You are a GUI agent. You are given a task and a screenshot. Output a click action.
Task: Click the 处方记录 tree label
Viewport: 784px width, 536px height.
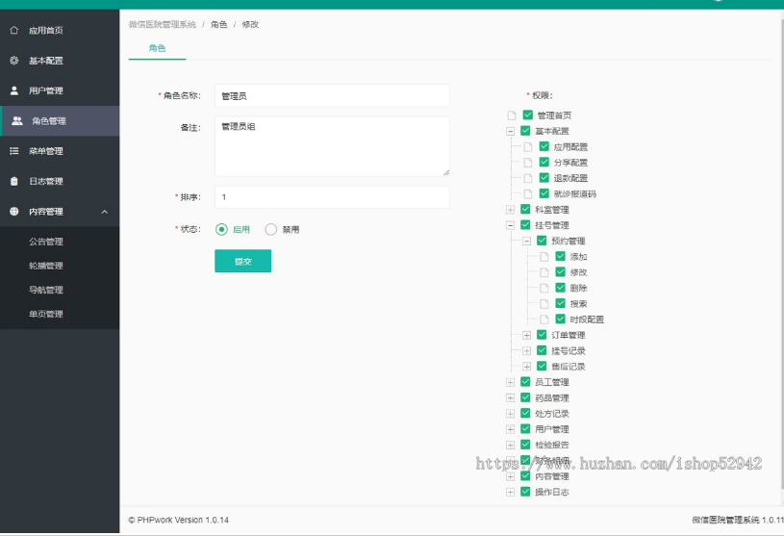552,414
